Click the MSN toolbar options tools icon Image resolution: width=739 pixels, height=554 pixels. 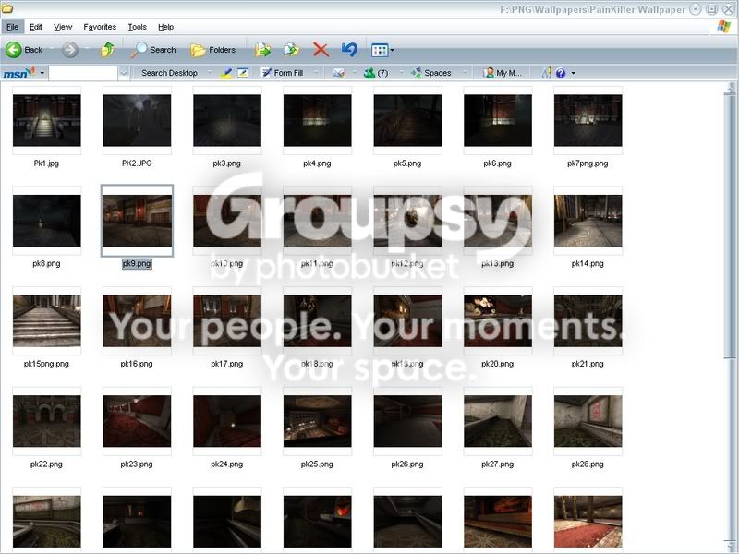pos(547,73)
